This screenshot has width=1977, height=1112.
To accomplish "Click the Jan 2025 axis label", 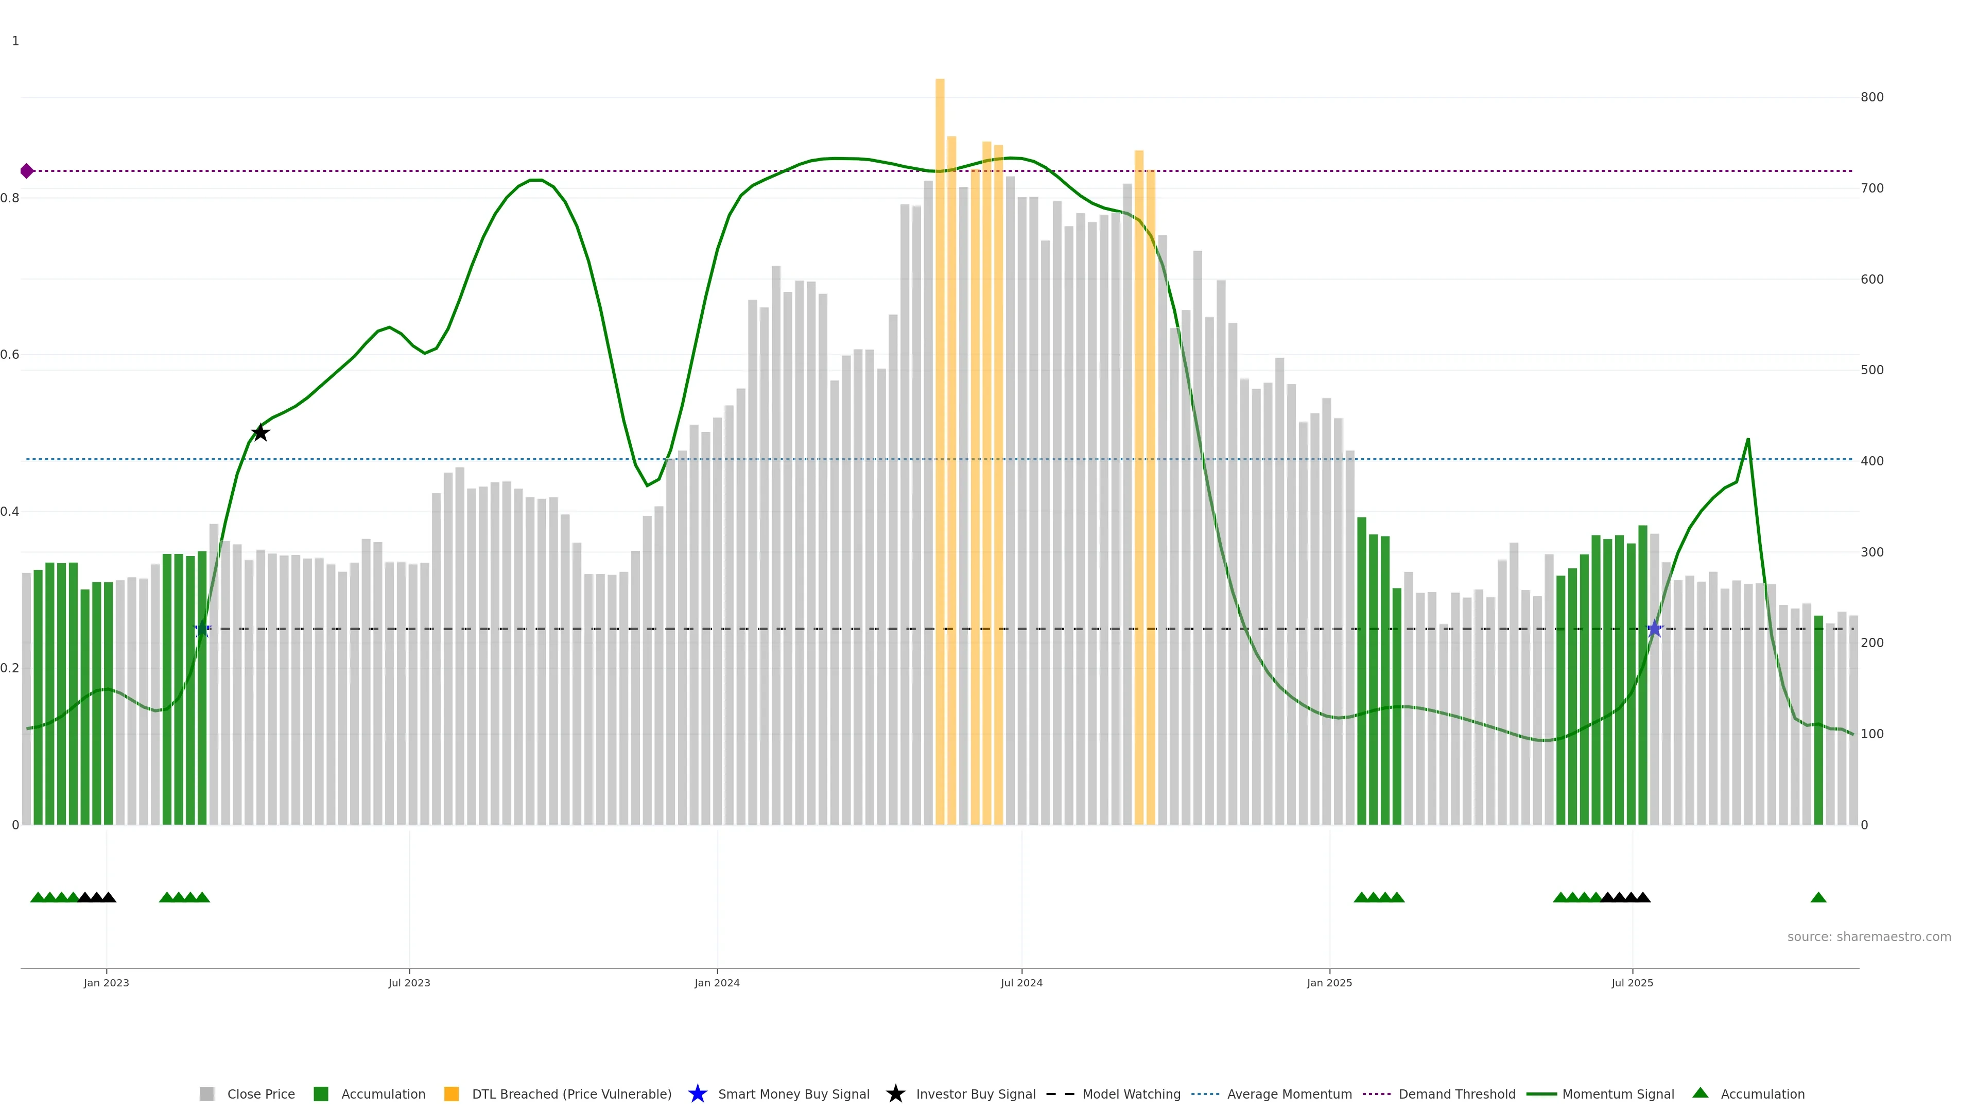I will click(1329, 983).
